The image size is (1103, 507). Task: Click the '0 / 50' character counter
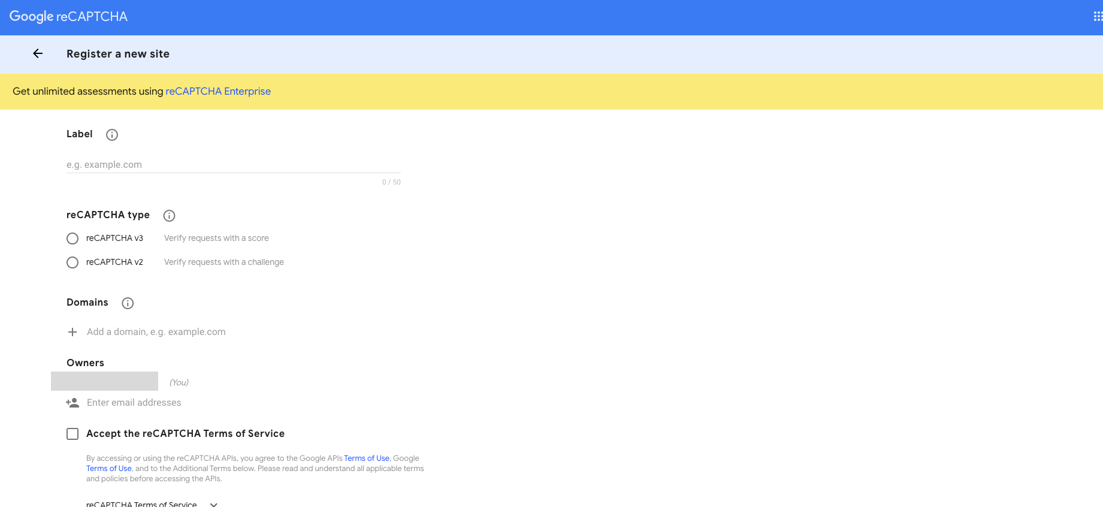[391, 182]
